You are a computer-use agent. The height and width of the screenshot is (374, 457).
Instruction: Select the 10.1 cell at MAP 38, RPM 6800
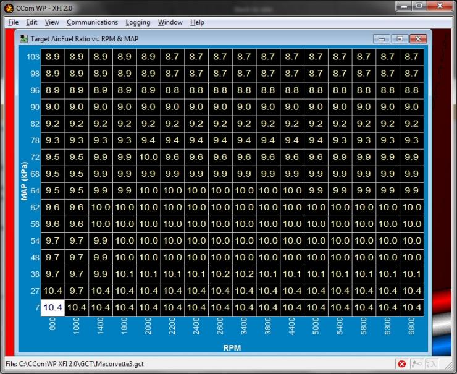(411, 274)
